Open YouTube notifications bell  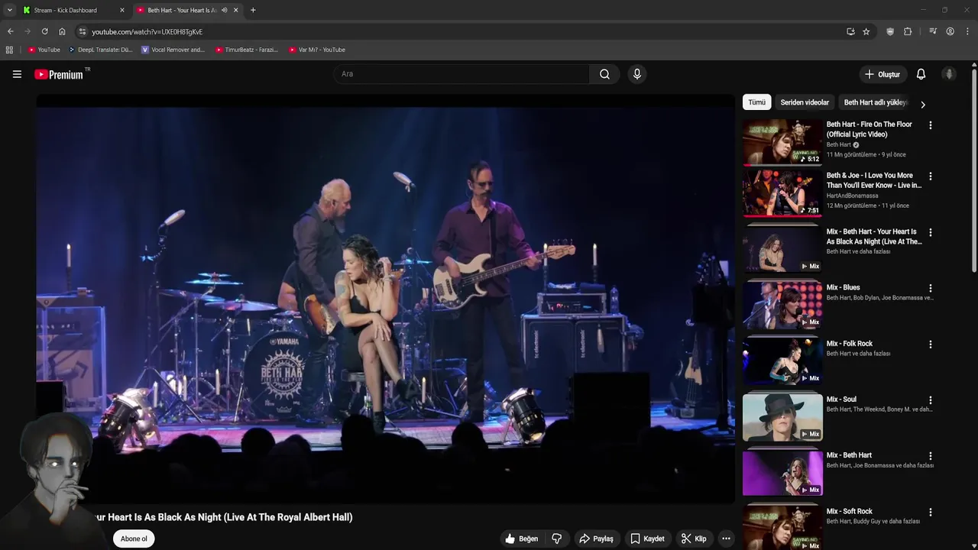[921, 74]
